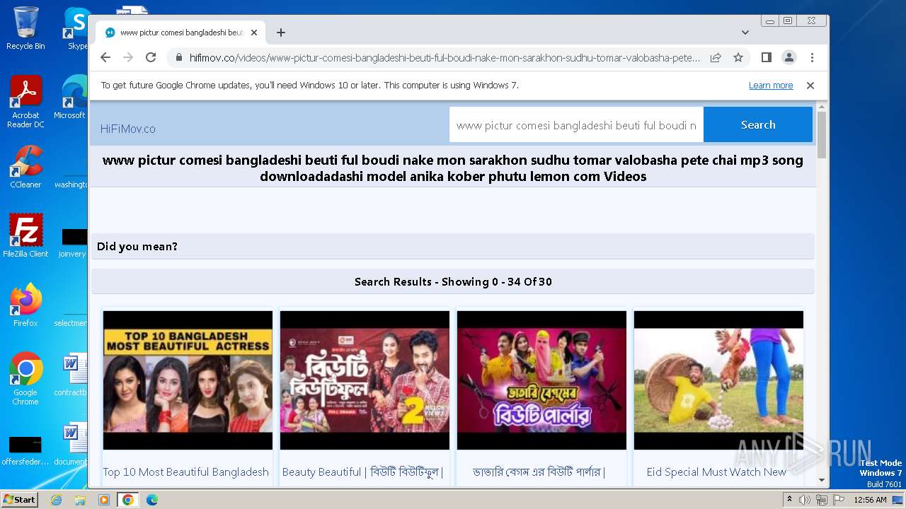This screenshot has height=509, width=906.
Task: Launch FileZilla Client from the desktop
Action: pos(25,236)
